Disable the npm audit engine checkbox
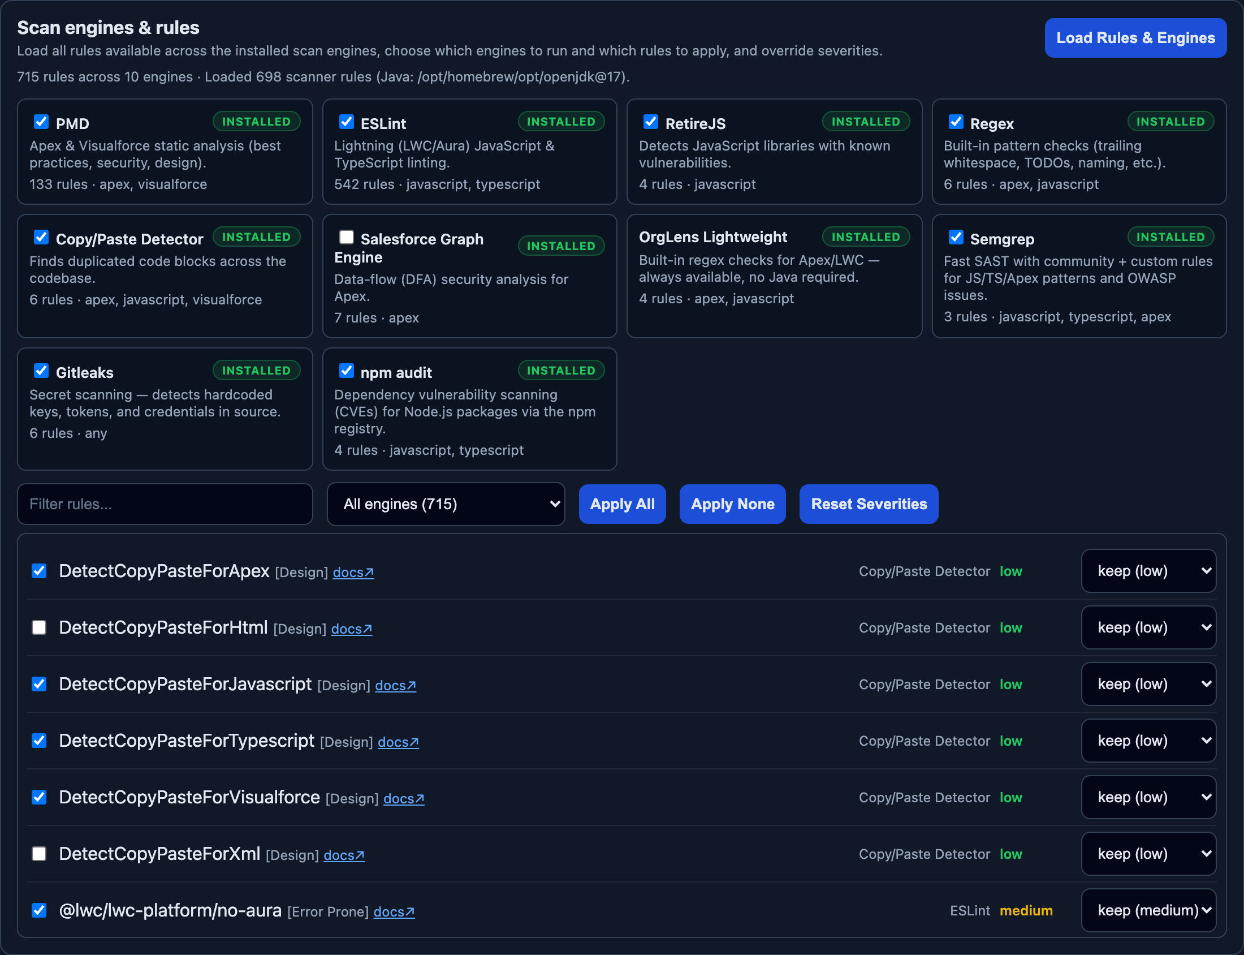The height and width of the screenshot is (955, 1244). pyautogui.click(x=347, y=371)
